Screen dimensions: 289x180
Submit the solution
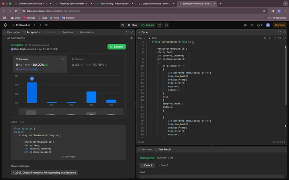click(x=147, y=25)
